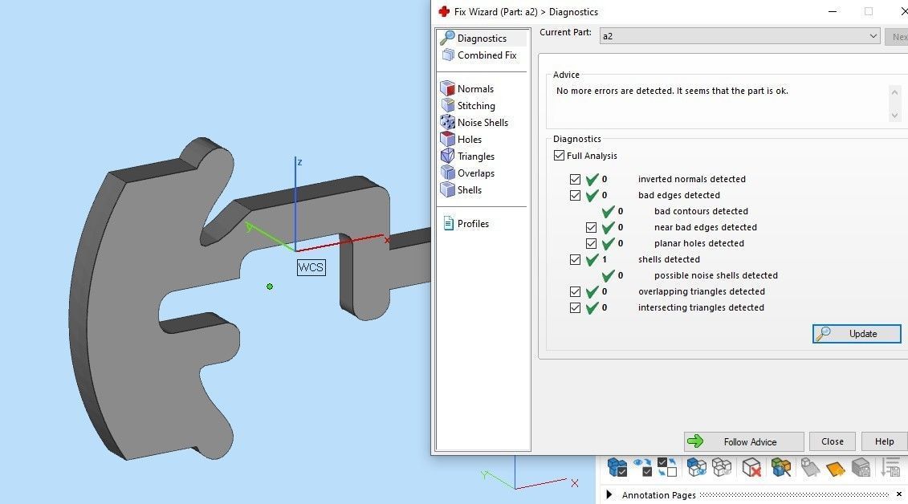The height and width of the screenshot is (504, 908).
Task: Click the unload part cube with red X
Action: 751,467
